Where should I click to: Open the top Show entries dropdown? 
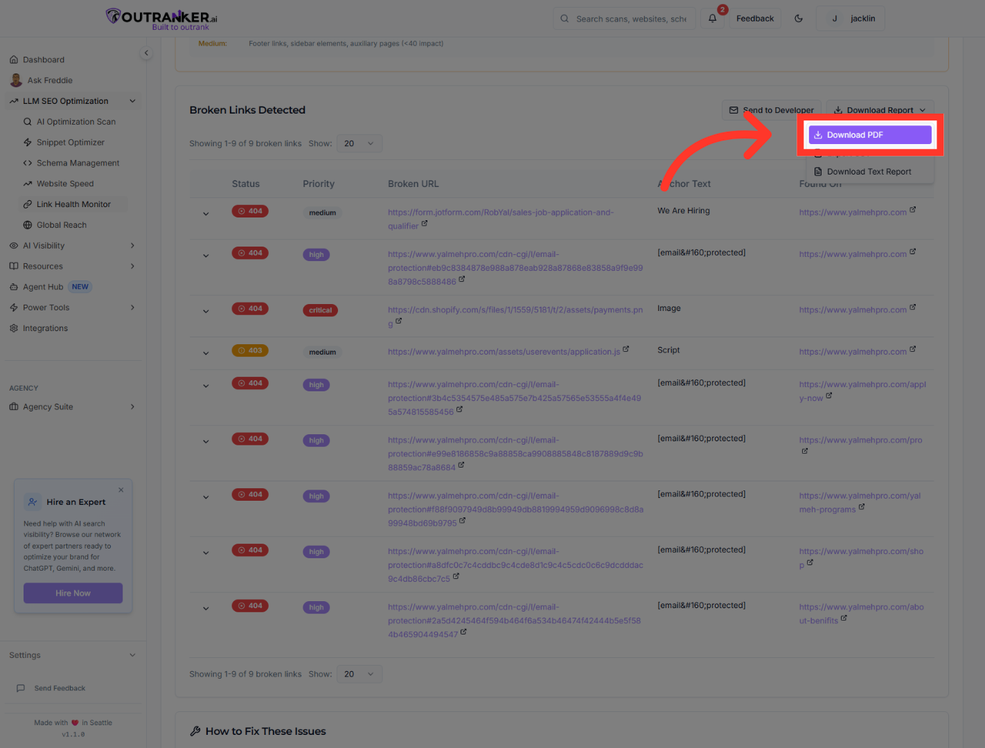coord(359,143)
